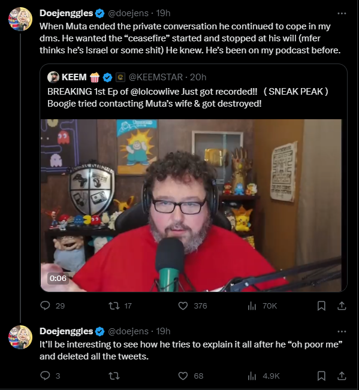
Task: Repost the second Doejenggles tweet
Action: (114, 376)
